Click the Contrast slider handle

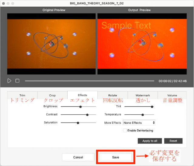click(x=87, y=115)
